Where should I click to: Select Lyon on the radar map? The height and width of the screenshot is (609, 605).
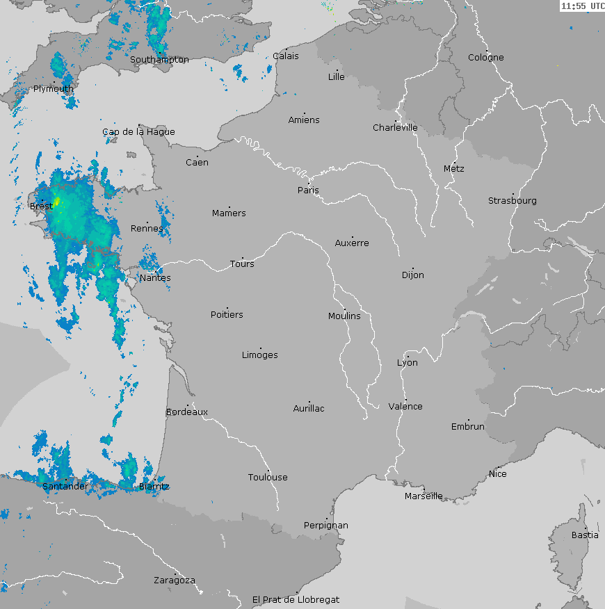[408, 362]
